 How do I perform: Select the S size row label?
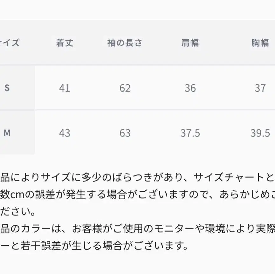(7, 88)
